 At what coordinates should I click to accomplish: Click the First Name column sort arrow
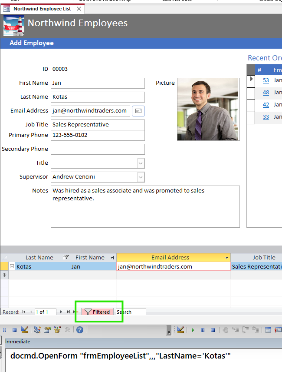(x=112, y=258)
